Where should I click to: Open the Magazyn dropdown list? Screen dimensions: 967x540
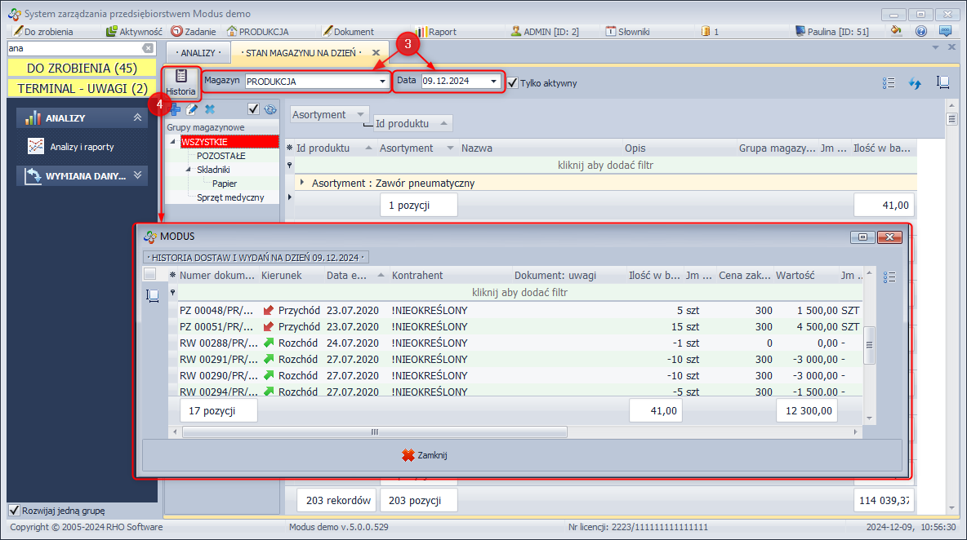tap(382, 82)
